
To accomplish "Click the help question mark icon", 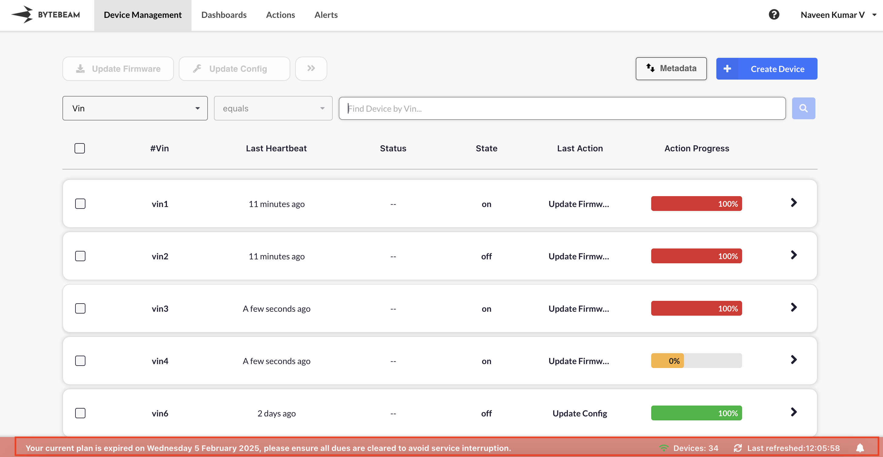I will point(774,15).
